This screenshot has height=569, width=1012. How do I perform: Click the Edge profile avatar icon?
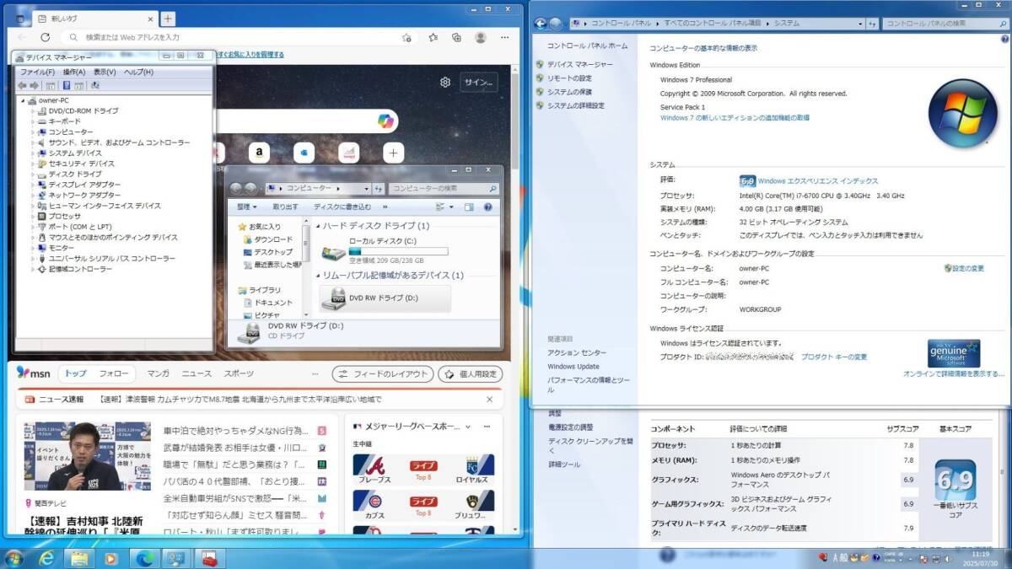point(481,37)
